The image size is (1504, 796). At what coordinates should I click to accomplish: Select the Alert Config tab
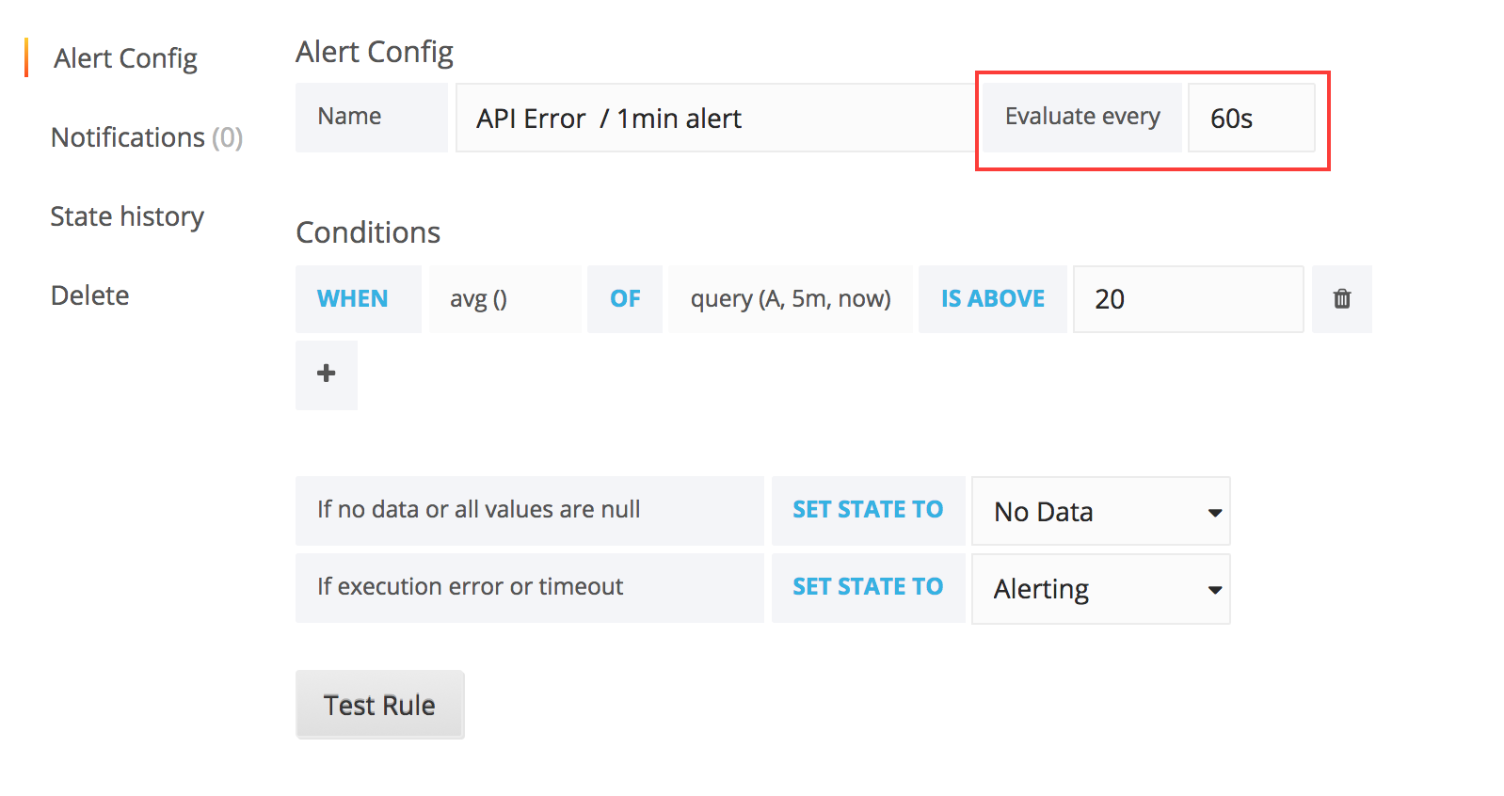[125, 57]
